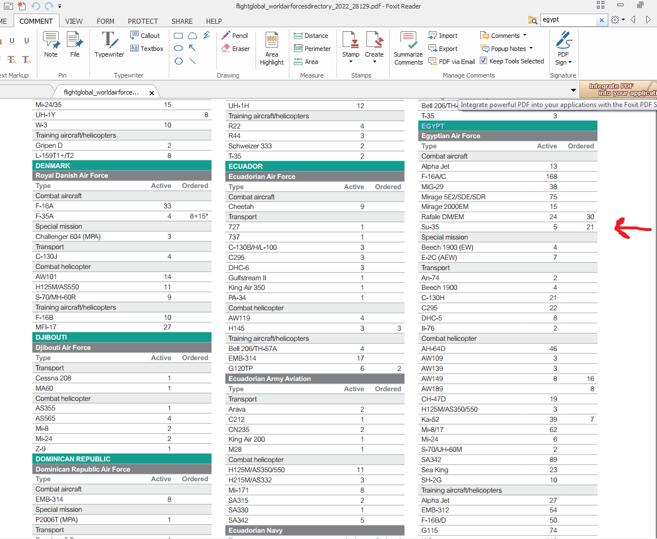Pick the Pencil drawing tool
This screenshot has width=657, height=539.
pos(235,36)
